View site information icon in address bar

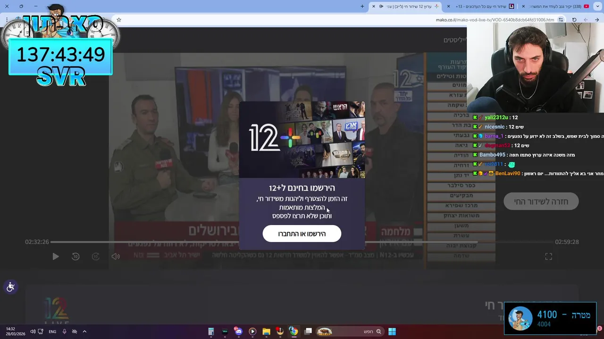point(561,20)
